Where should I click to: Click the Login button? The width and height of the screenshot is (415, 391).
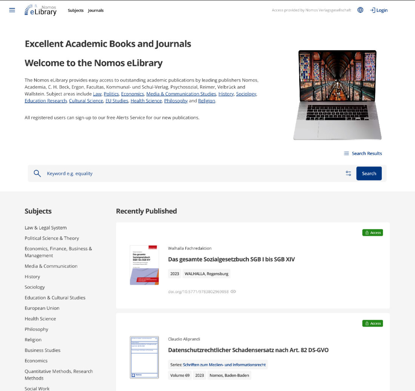click(x=379, y=10)
